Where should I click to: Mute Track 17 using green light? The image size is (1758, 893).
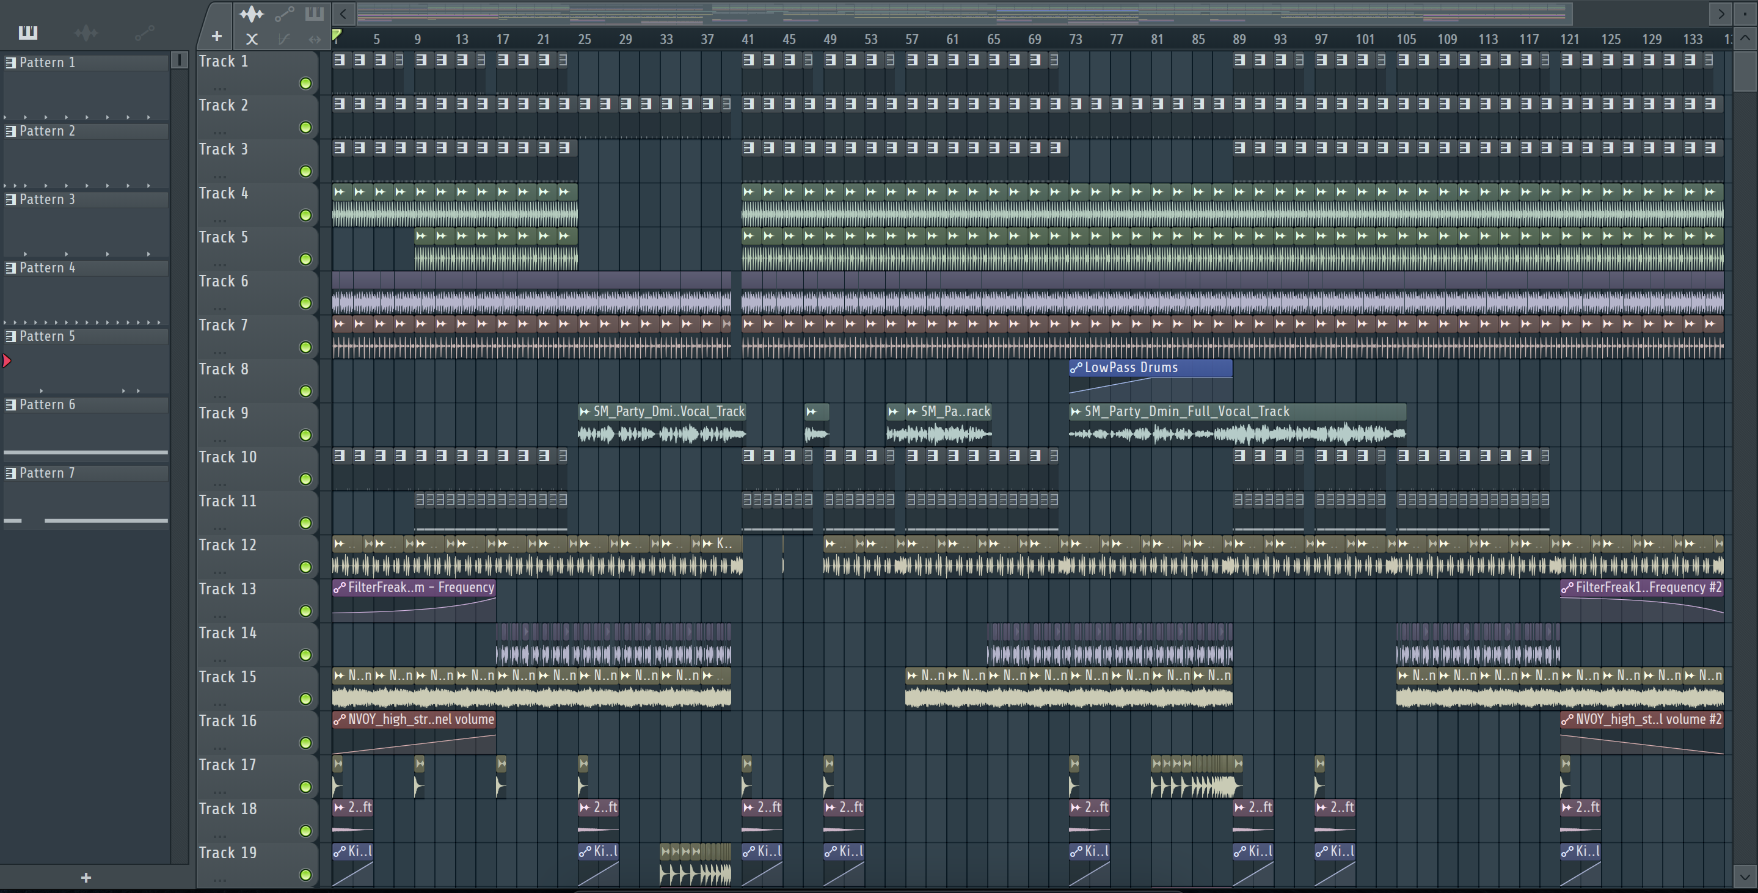pos(306,787)
